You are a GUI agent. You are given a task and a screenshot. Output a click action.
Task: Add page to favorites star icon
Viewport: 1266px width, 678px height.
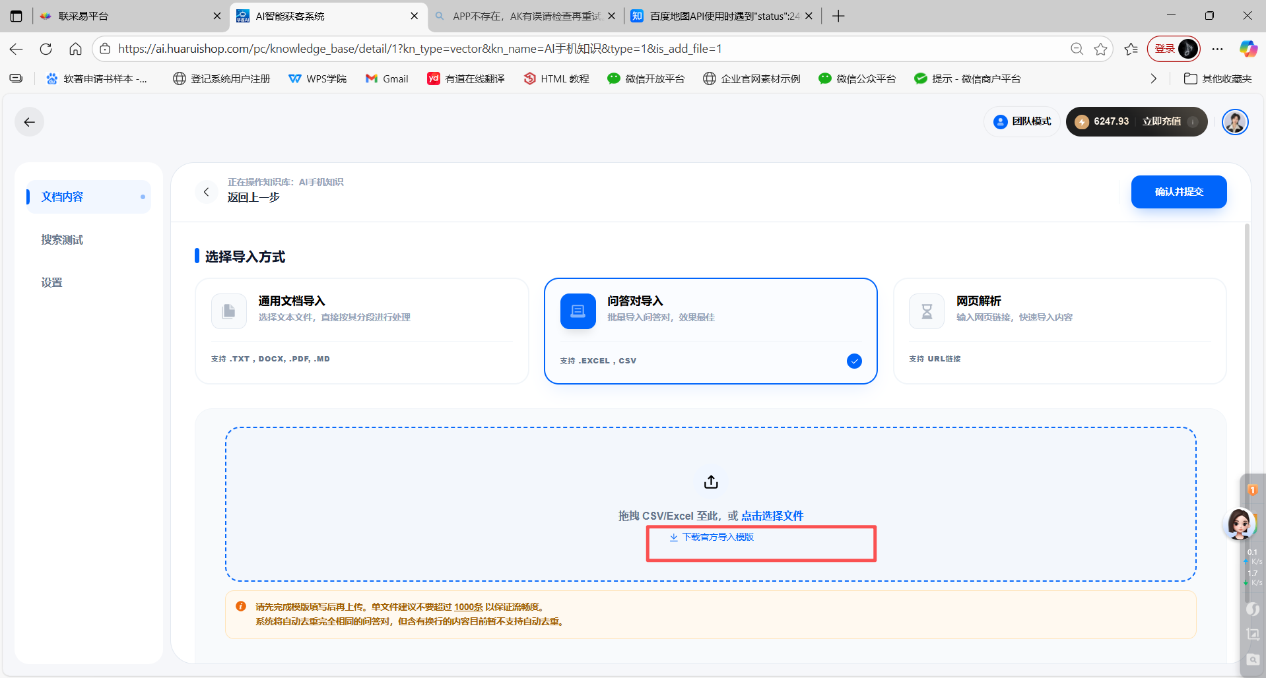pyautogui.click(x=1100, y=49)
